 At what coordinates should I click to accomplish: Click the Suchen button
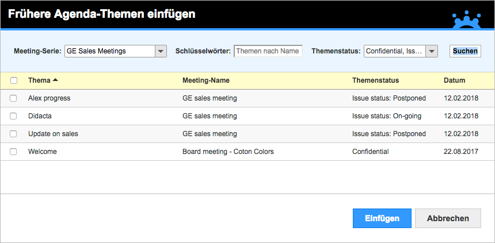[465, 51]
